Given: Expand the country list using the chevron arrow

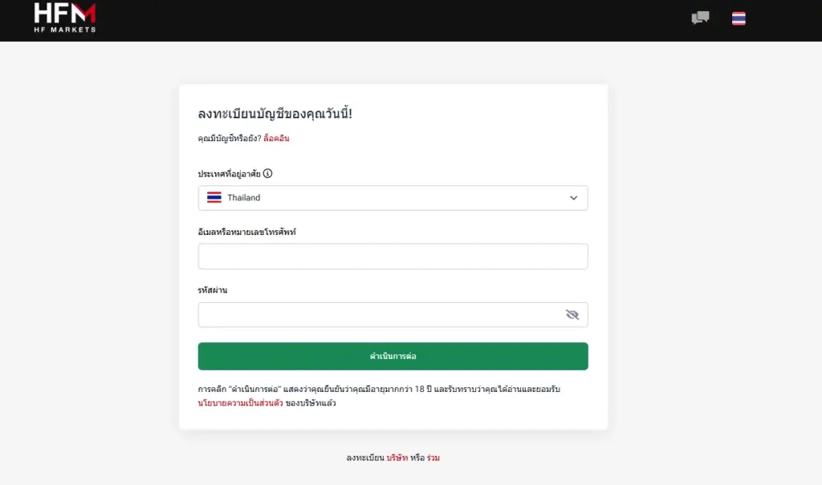Looking at the screenshot, I should click(573, 198).
